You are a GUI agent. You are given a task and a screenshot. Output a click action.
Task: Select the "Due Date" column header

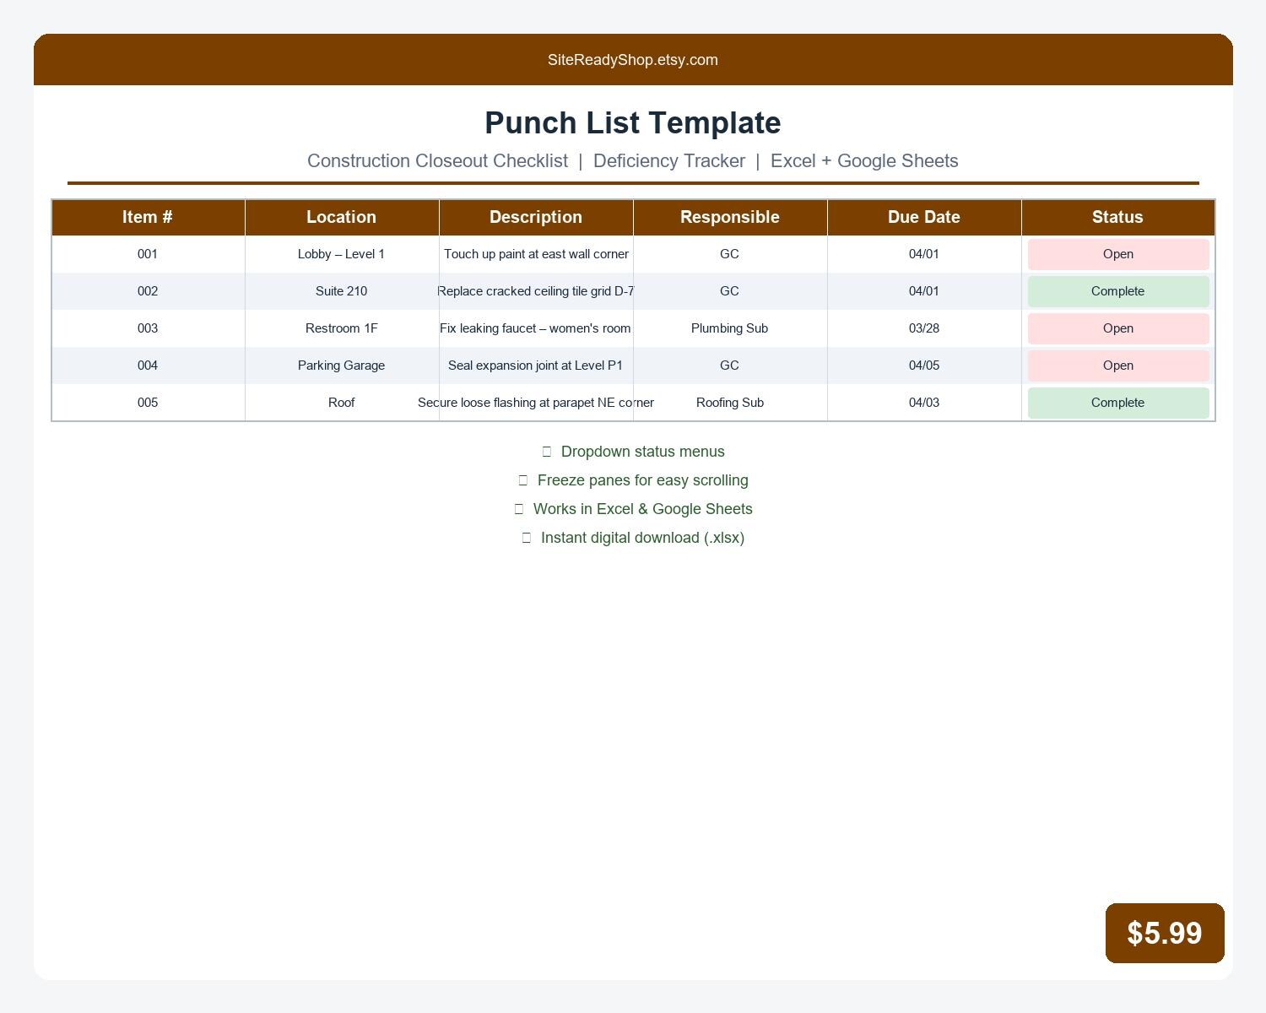(924, 217)
